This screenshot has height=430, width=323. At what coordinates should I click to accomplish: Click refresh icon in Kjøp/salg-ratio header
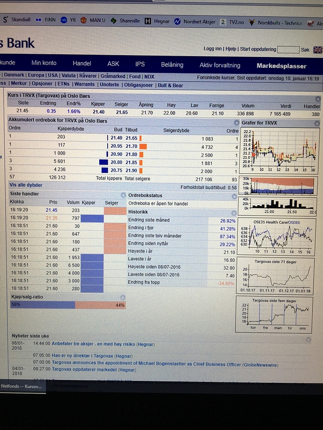[x=123, y=297]
